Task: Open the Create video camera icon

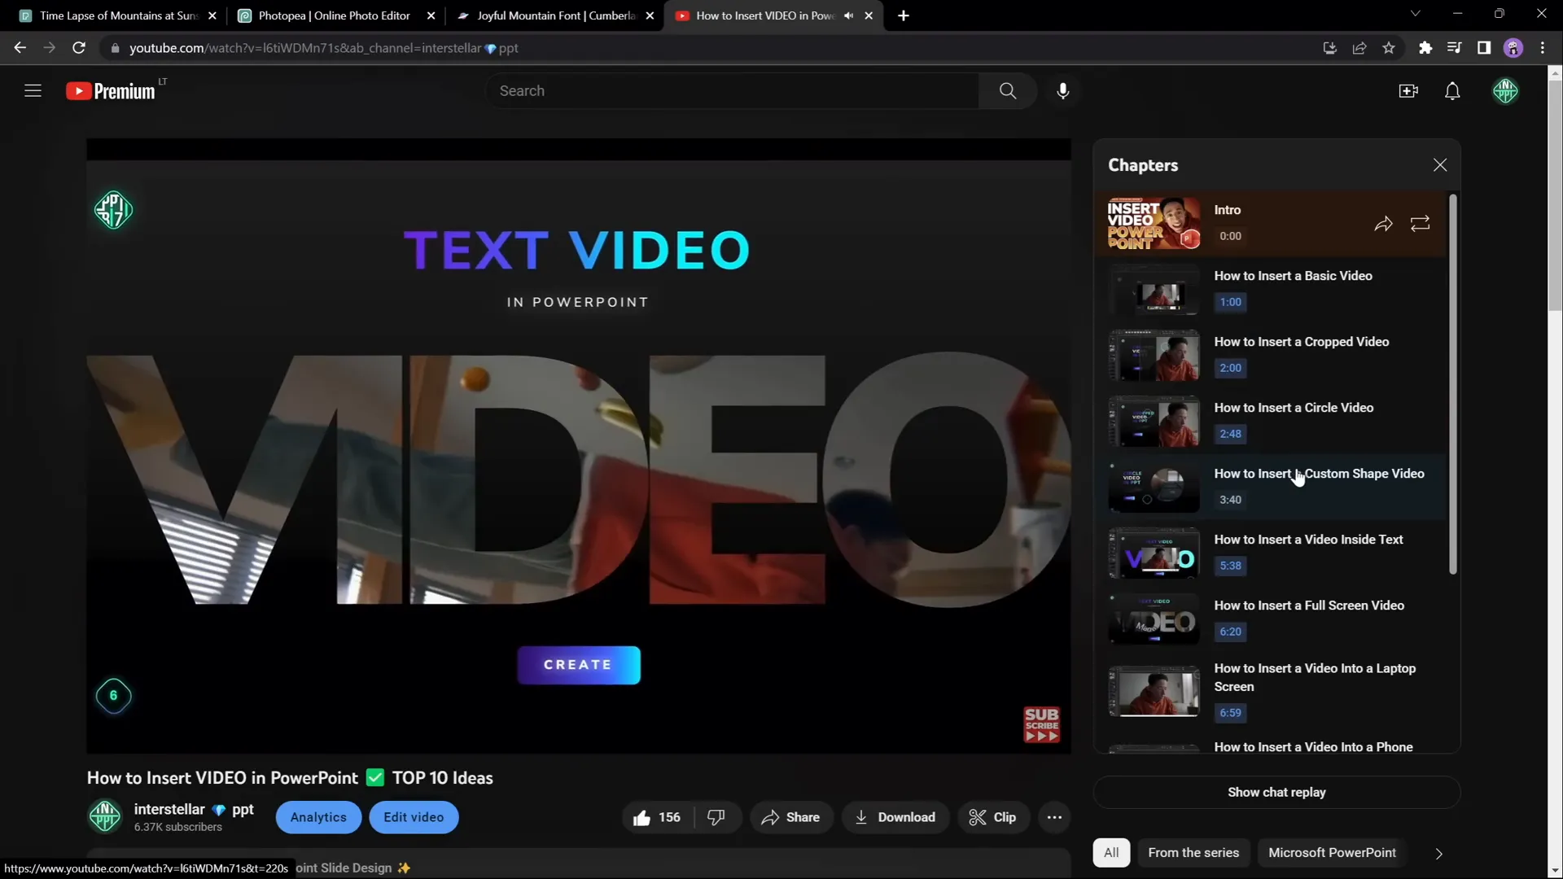Action: point(1408,90)
